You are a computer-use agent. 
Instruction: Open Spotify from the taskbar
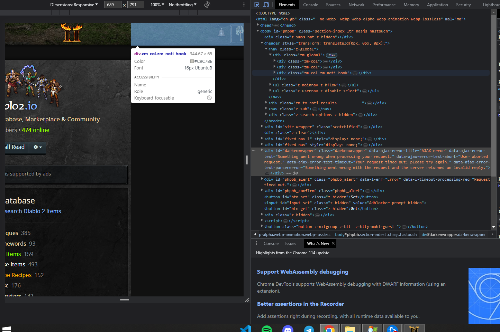[x=267, y=329]
